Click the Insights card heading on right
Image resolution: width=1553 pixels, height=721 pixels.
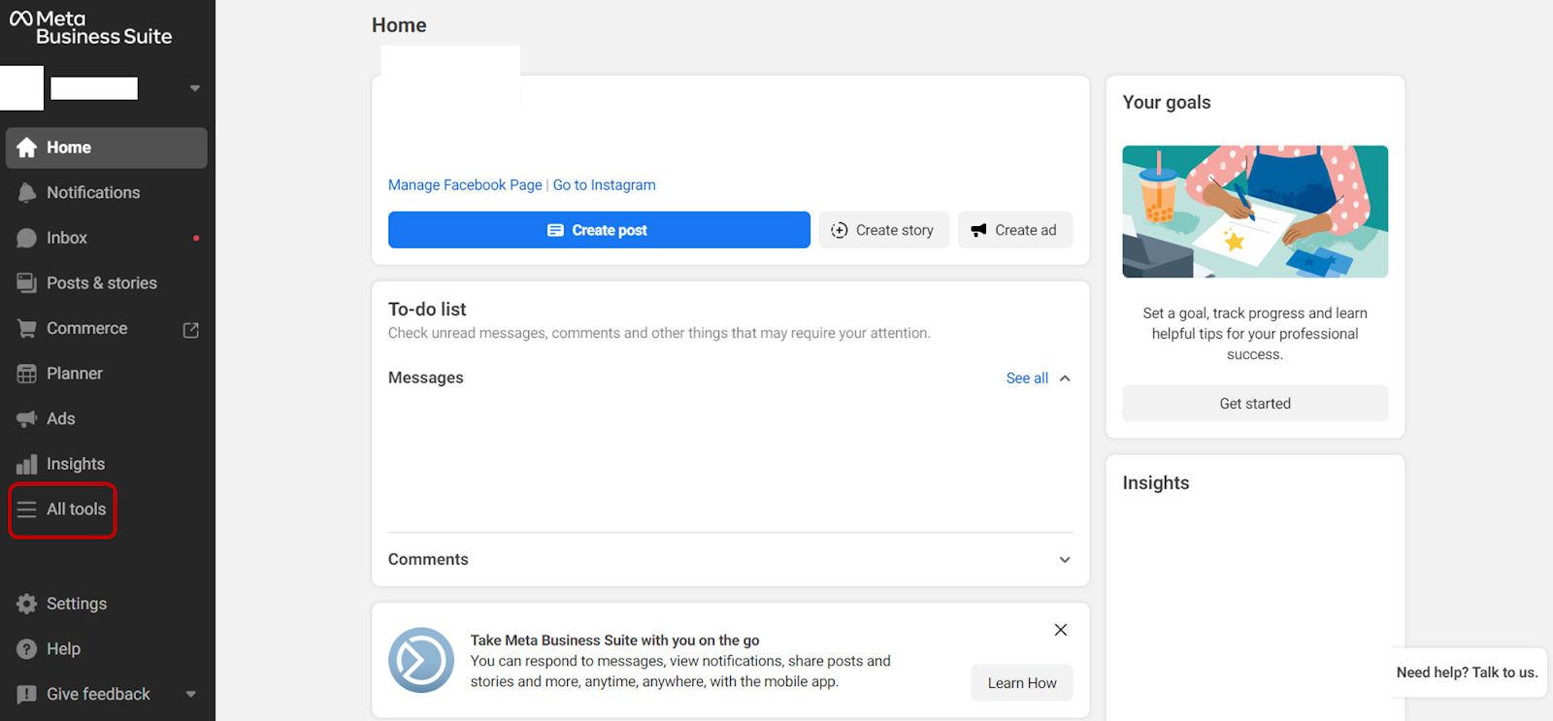point(1156,483)
